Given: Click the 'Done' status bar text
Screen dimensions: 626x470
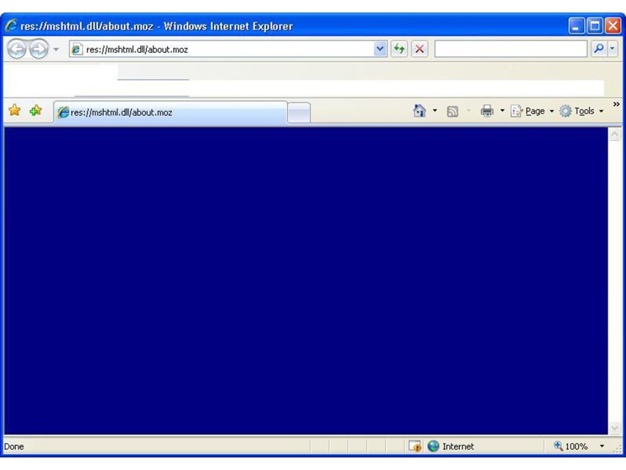Looking at the screenshot, I should (14, 446).
